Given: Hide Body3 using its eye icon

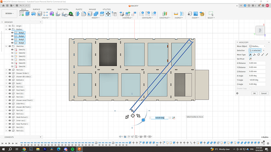Looking at the screenshot, I should point(12,33).
